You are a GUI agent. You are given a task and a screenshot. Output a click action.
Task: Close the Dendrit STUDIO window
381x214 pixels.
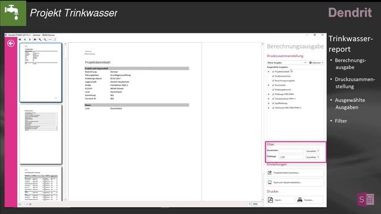click(x=323, y=35)
